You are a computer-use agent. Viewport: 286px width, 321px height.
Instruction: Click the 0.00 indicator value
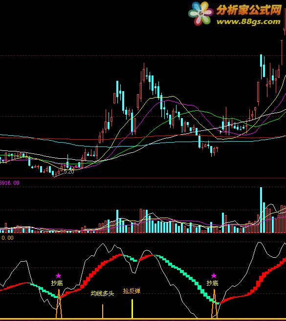click(7, 238)
